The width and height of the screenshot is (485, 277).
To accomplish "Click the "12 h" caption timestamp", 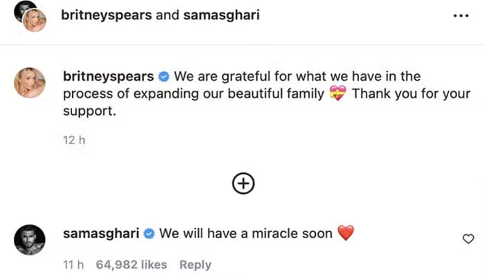I will pyautogui.click(x=73, y=140).
